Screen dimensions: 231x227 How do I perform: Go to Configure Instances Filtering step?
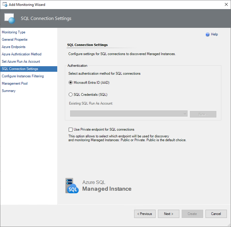pyautogui.click(x=23, y=76)
